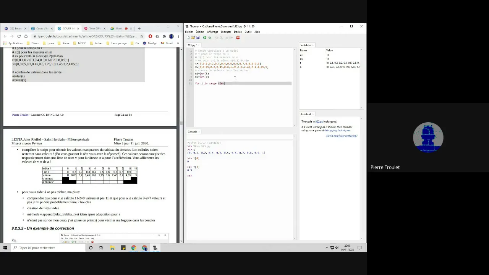Open the Windows notification center
The height and width of the screenshot is (275, 489).
359,248
